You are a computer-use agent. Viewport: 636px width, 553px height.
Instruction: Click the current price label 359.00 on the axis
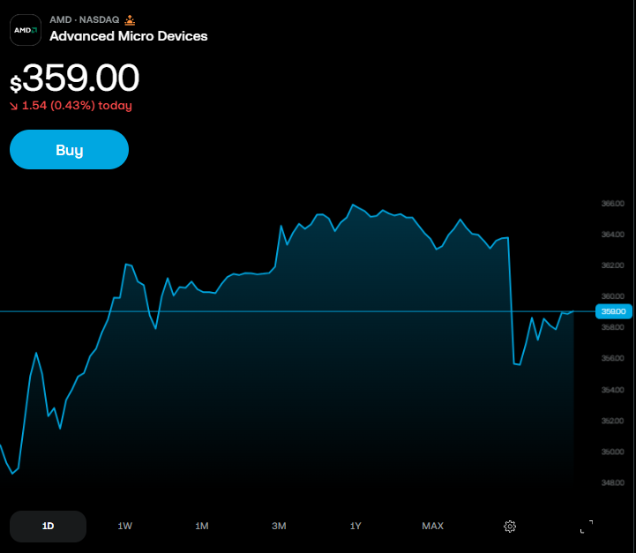click(614, 311)
